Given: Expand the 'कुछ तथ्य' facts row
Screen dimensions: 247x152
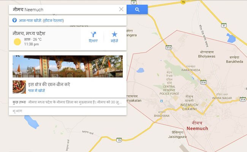Looking at the screenshot, I should click(68, 102).
